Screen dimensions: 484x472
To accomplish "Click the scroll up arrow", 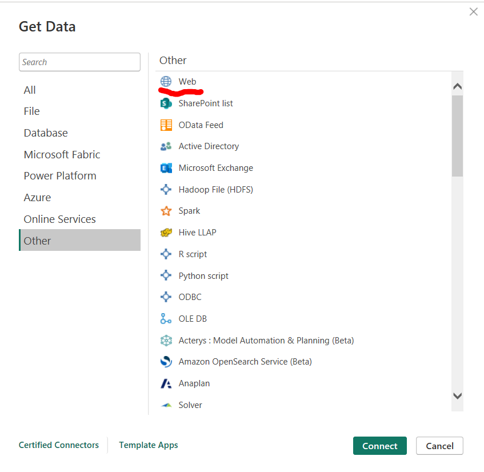I will tap(458, 86).
